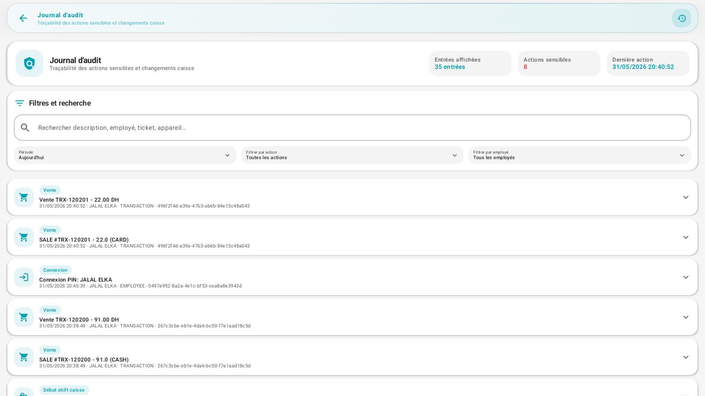Expand the SALE #TRX-120200 - 91.0 (CASH) entry
This screenshot has width=705, height=396.
pos(686,357)
